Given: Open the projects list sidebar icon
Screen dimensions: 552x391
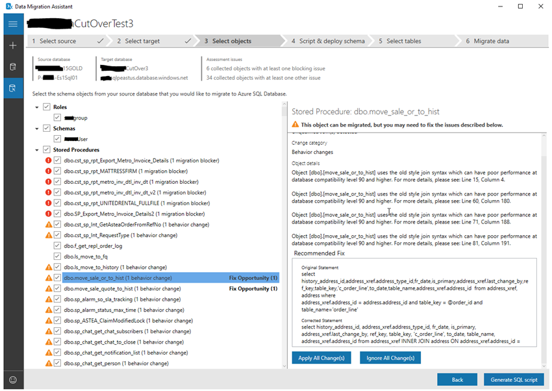Looking at the screenshot, I should coord(12,66).
